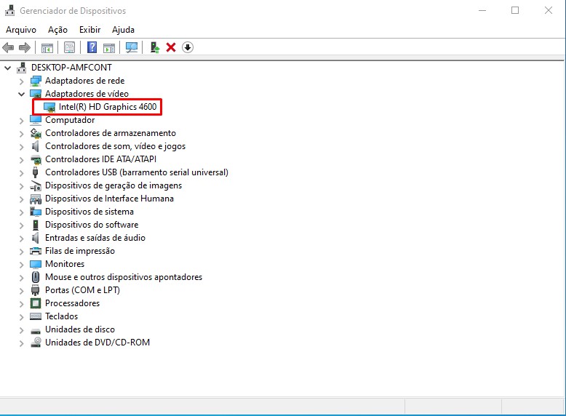Open the Ação menu
The width and height of the screenshot is (566, 416).
click(x=57, y=30)
